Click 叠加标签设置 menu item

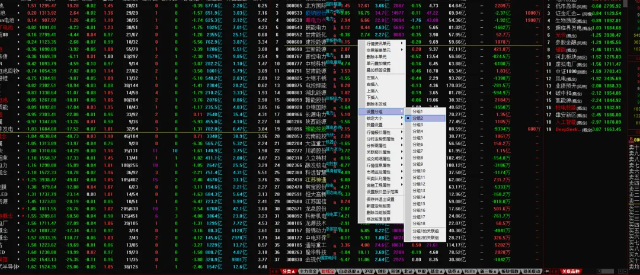point(382,70)
